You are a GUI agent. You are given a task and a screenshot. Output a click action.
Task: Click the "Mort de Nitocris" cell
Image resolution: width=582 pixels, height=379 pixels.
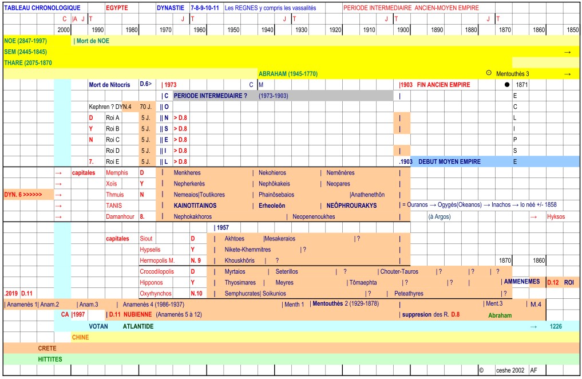(109, 85)
